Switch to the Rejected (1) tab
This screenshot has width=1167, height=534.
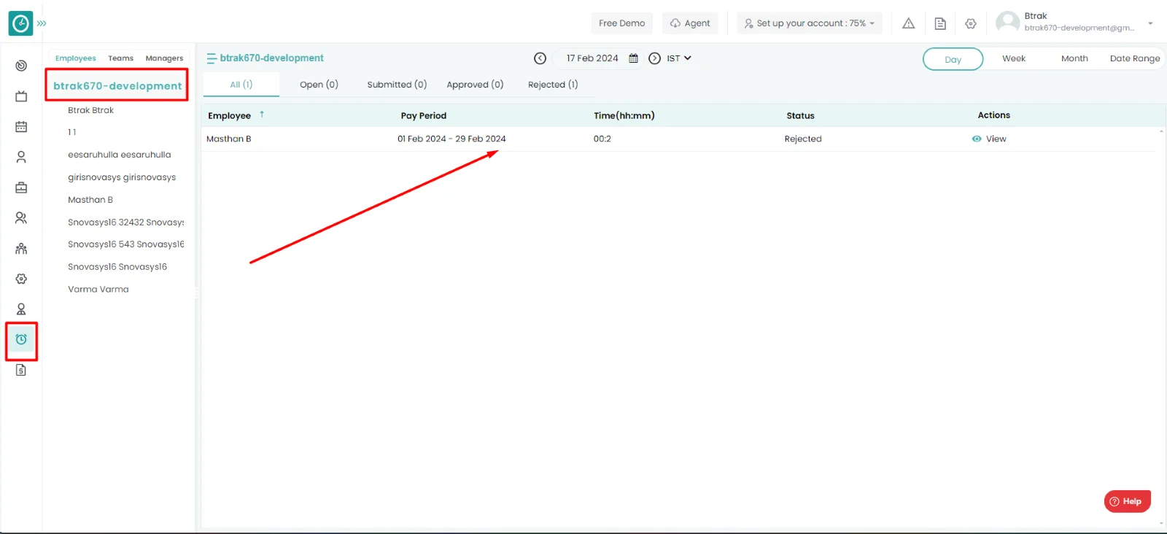pos(553,85)
